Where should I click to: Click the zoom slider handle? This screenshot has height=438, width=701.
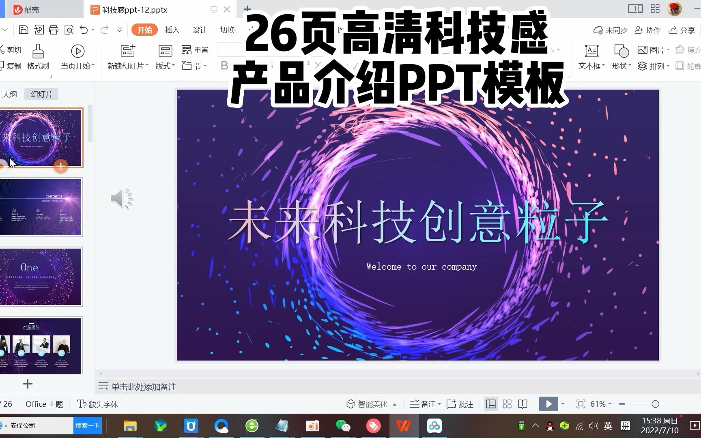(655, 404)
